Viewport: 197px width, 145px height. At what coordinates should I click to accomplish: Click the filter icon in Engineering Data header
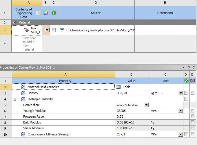point(38,13)
